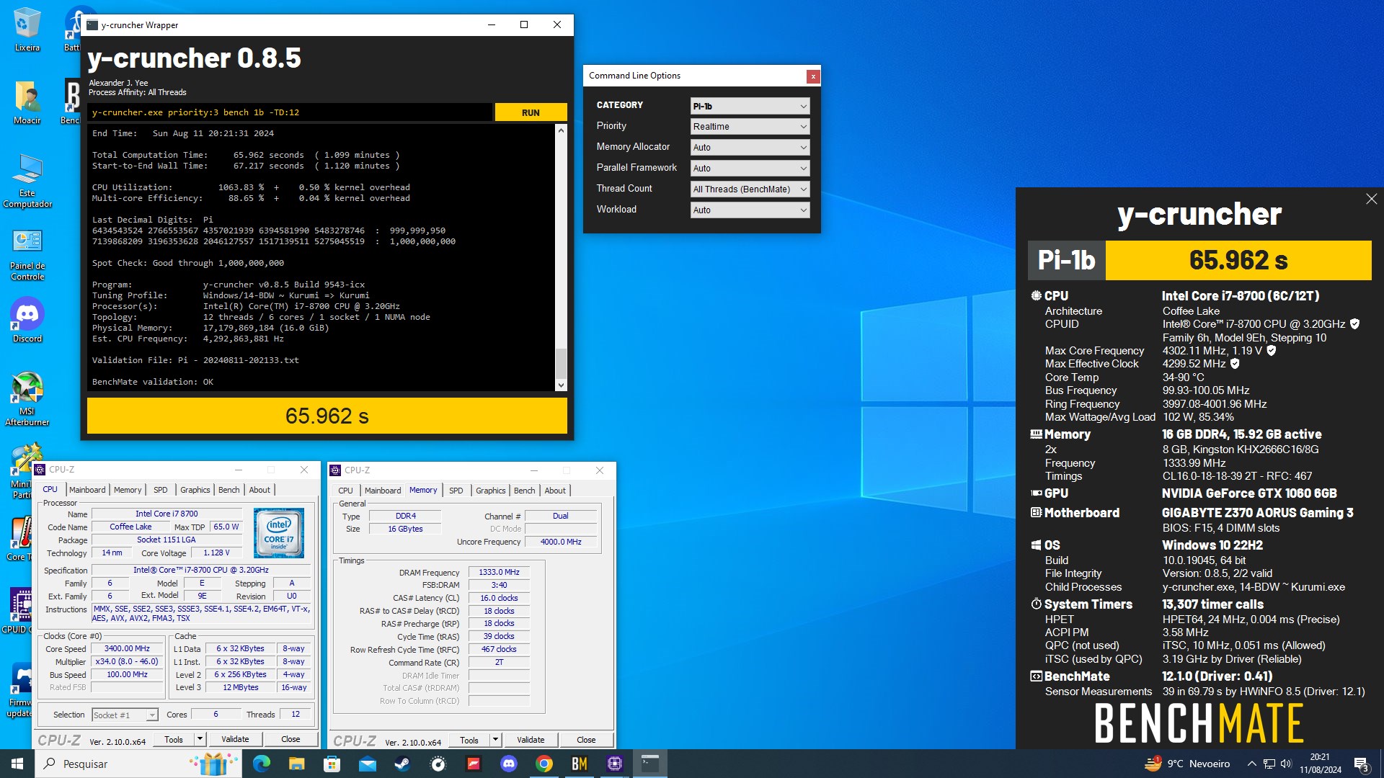The width and height of the screenshot is (1384, 778).
Task: Switch to Mainboard tab in left CPU-Z
Action: [87, 490]
